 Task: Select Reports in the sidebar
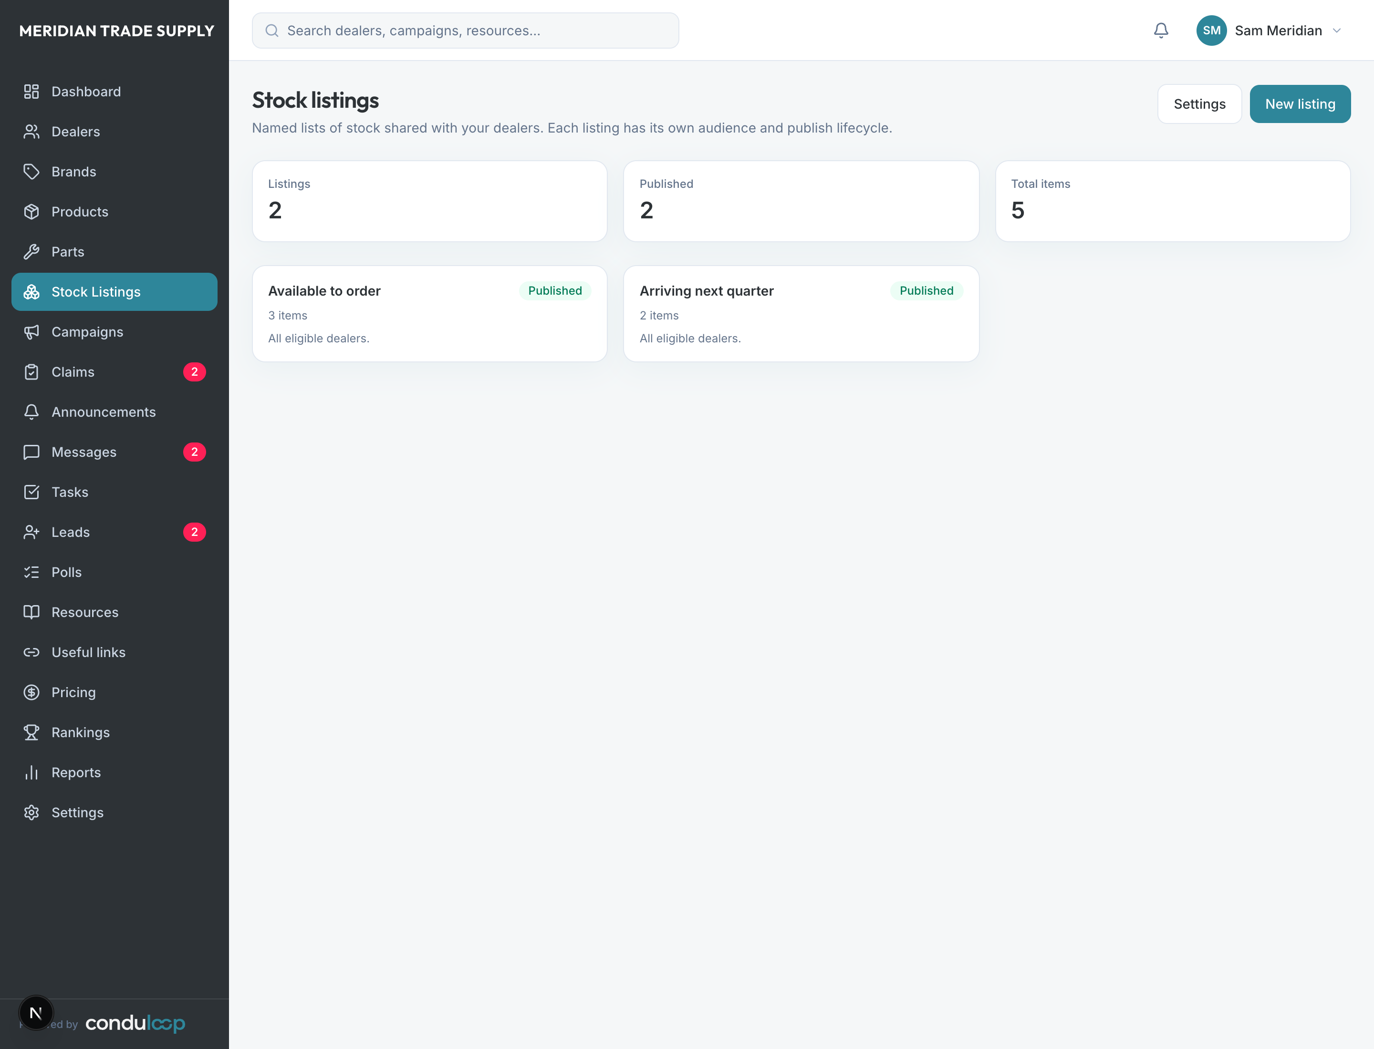click(x=114, y=772)
